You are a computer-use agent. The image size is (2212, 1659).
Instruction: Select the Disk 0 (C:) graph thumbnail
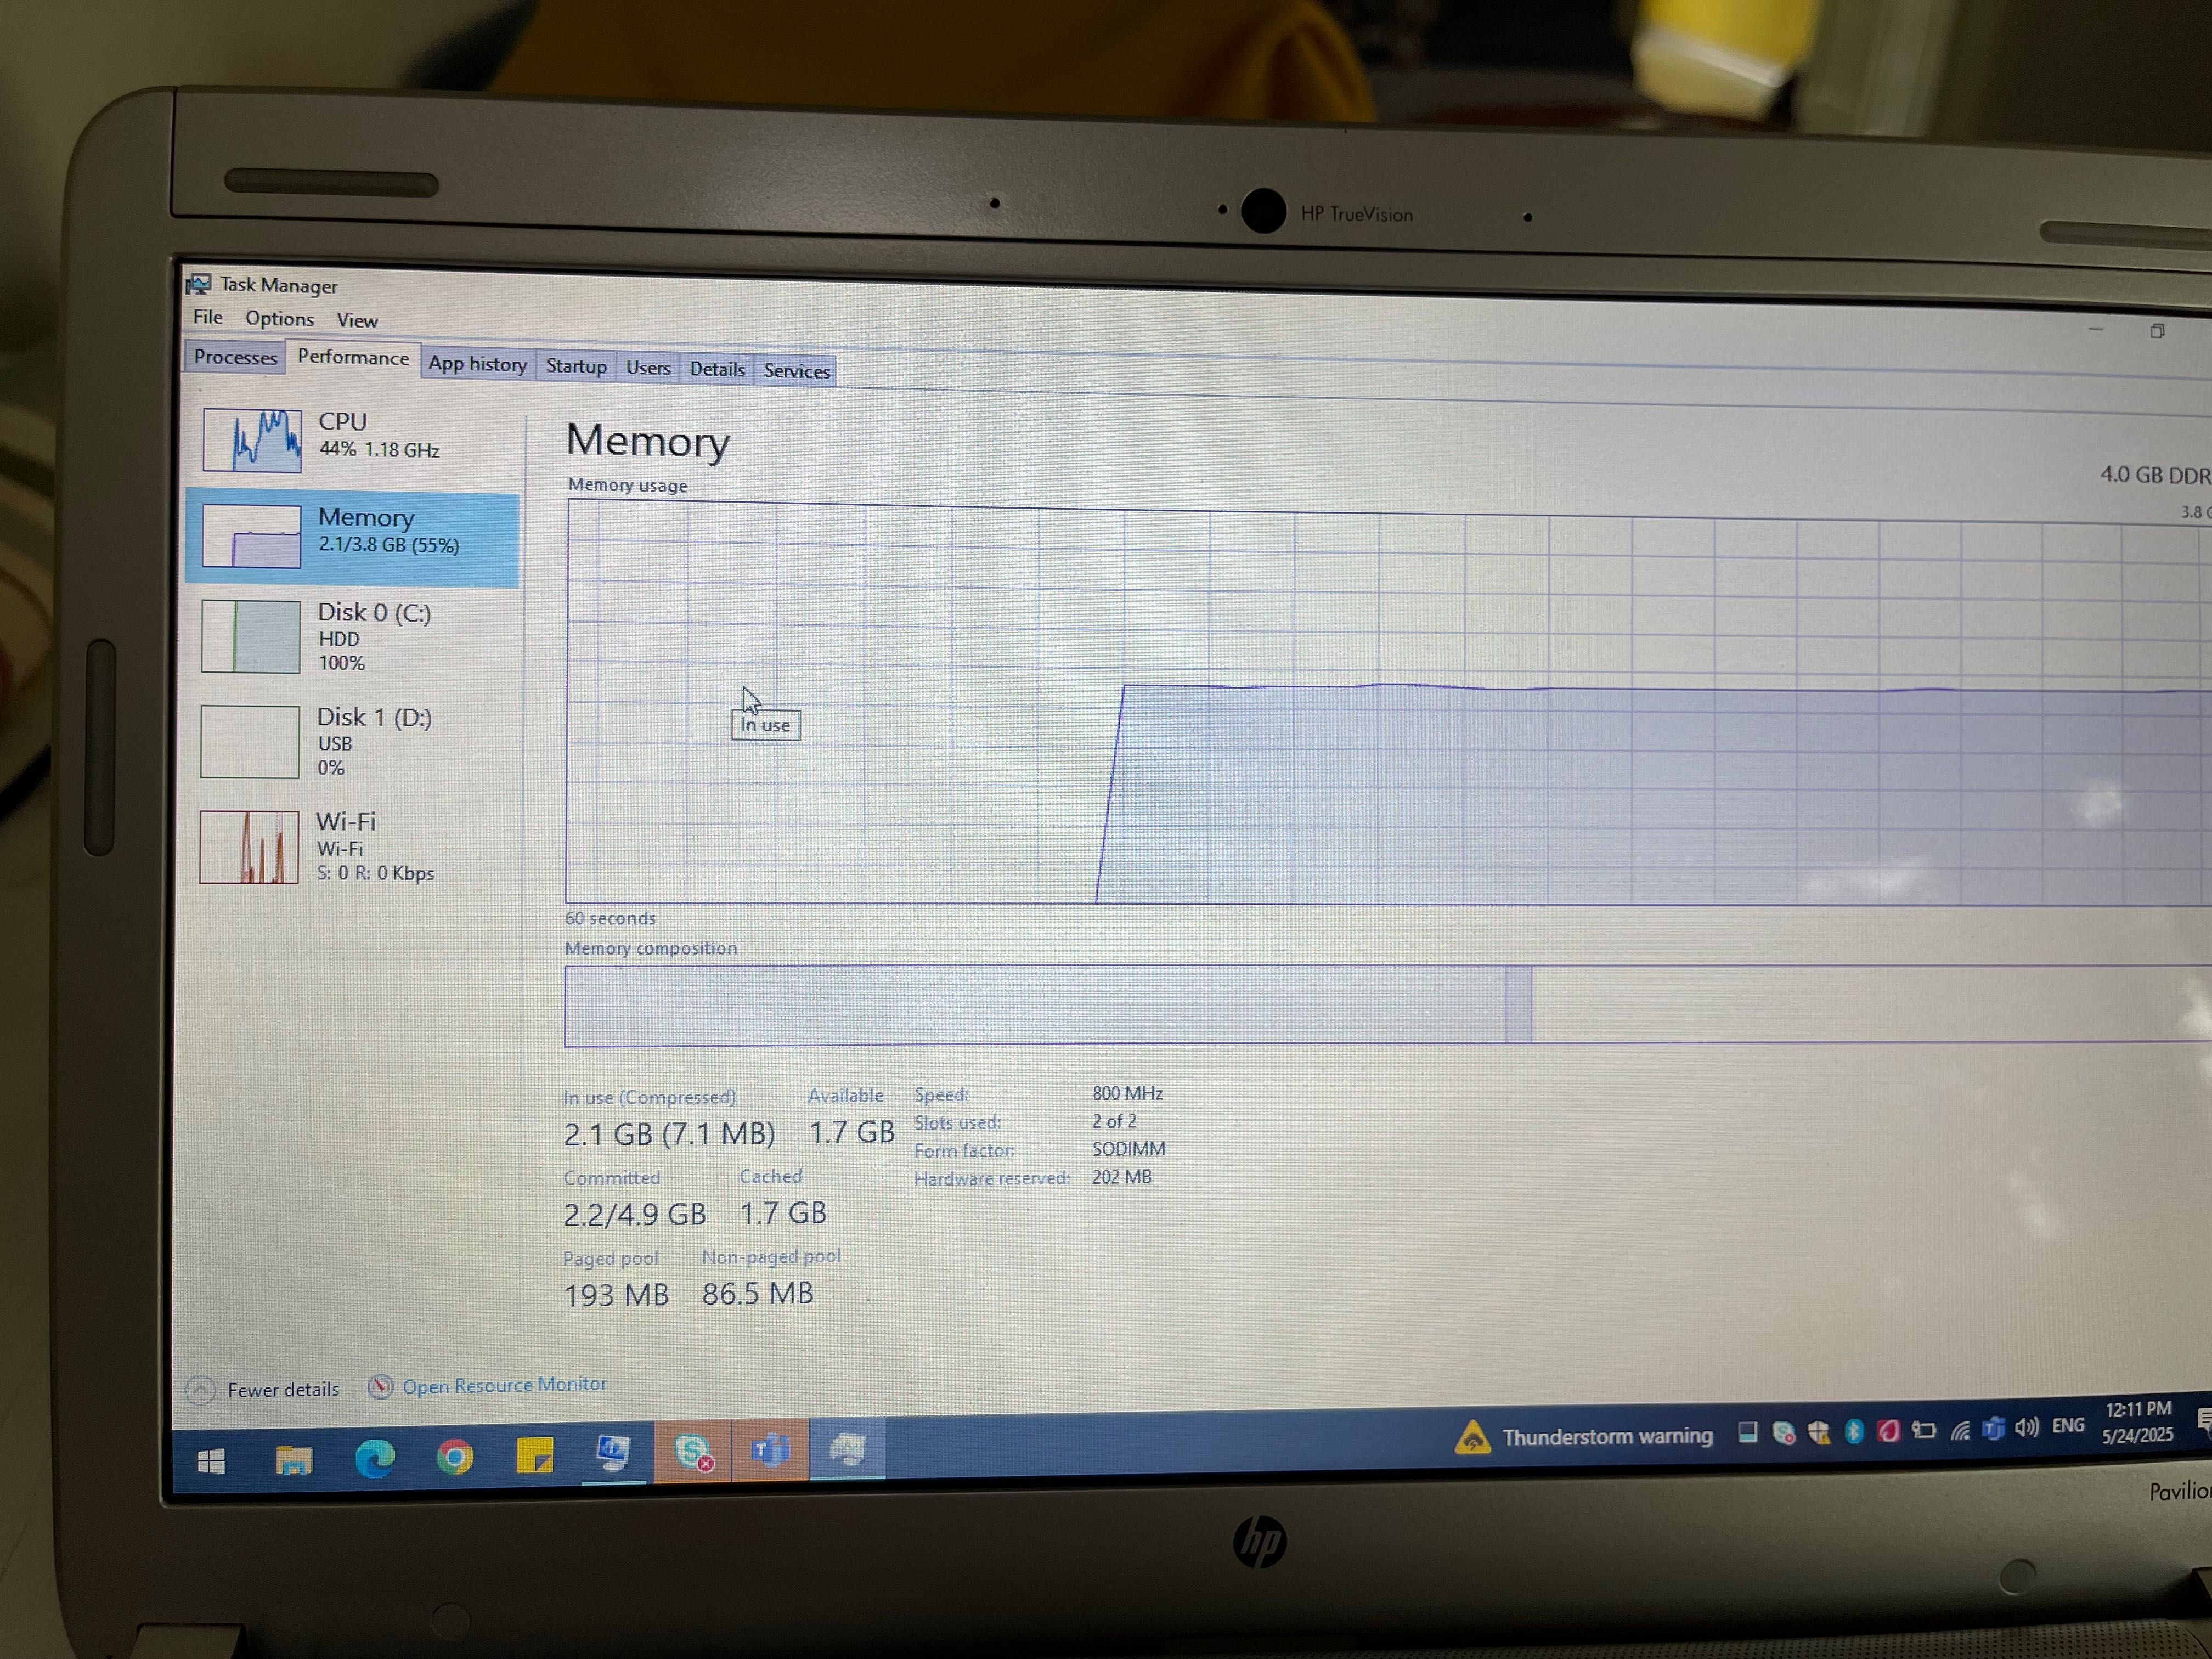pyautogui.click(x=250, y=636)
